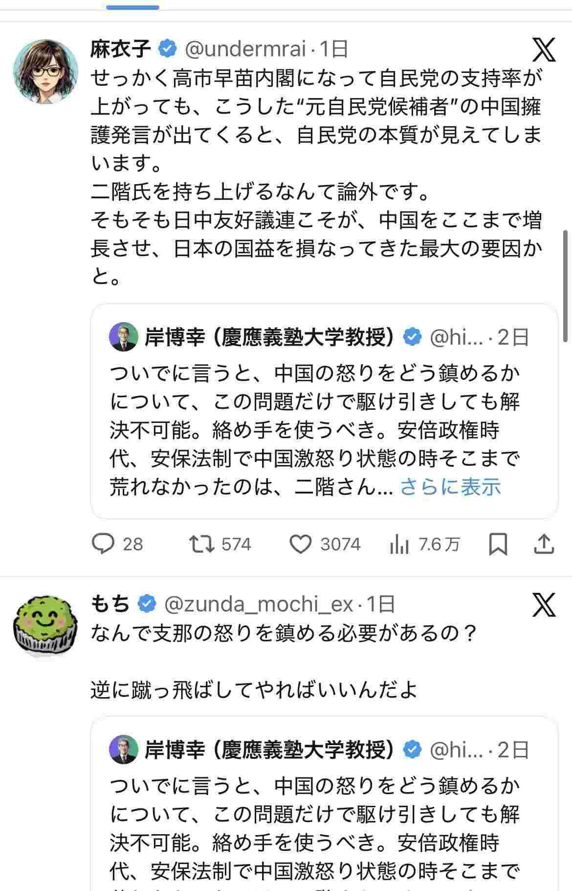Click もち display name
Image resolution: width=572 pixels, height=891 pixels.
(110, 605)
